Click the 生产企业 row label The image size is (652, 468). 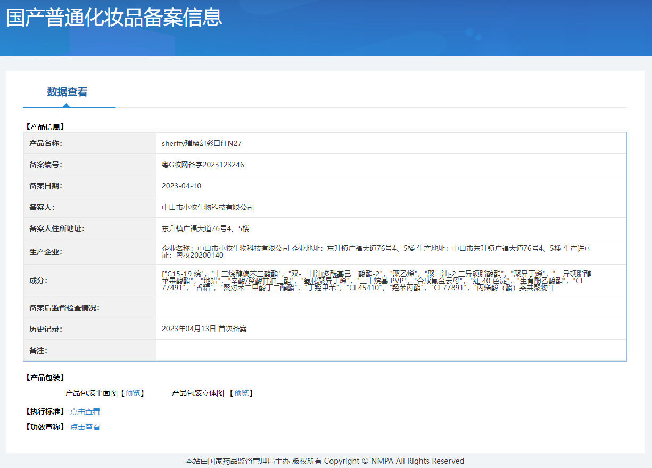(46, 252)
